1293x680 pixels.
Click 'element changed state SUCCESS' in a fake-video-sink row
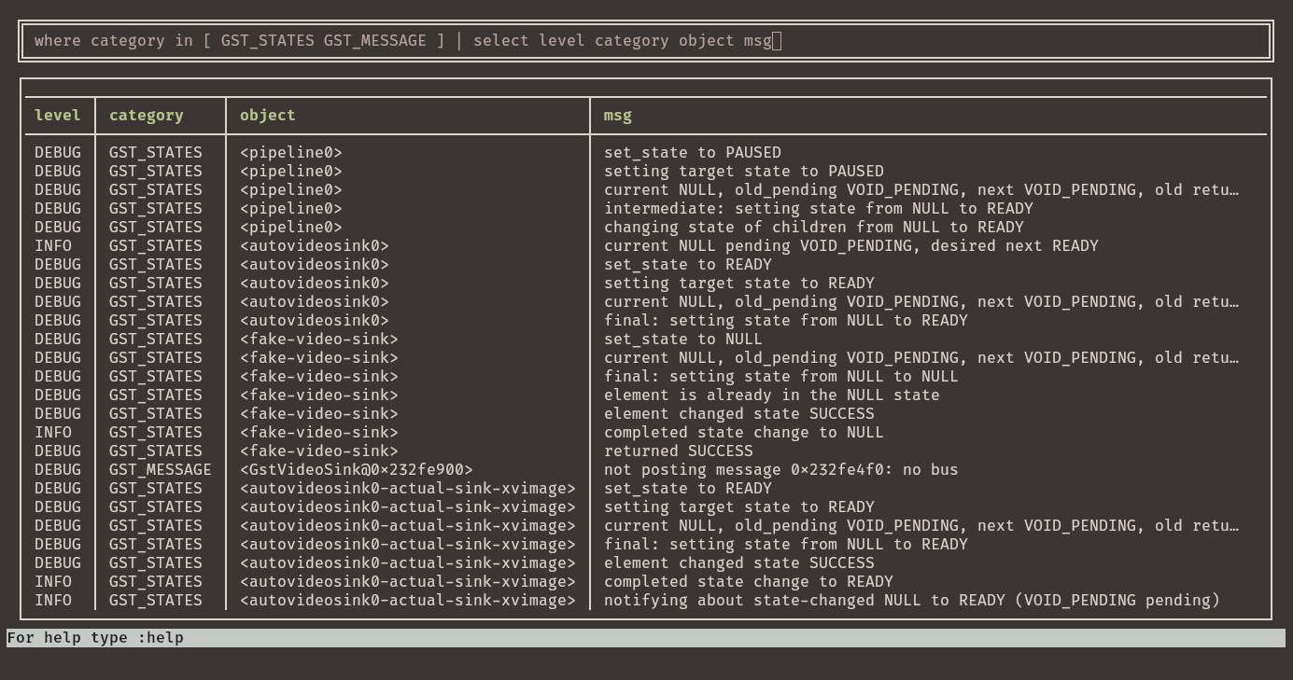pyautogui.click(x=739, y=414)
